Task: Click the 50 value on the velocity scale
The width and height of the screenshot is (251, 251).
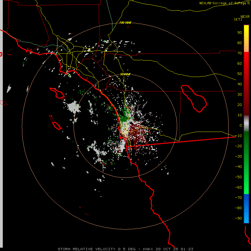Action: pos(240,74)
